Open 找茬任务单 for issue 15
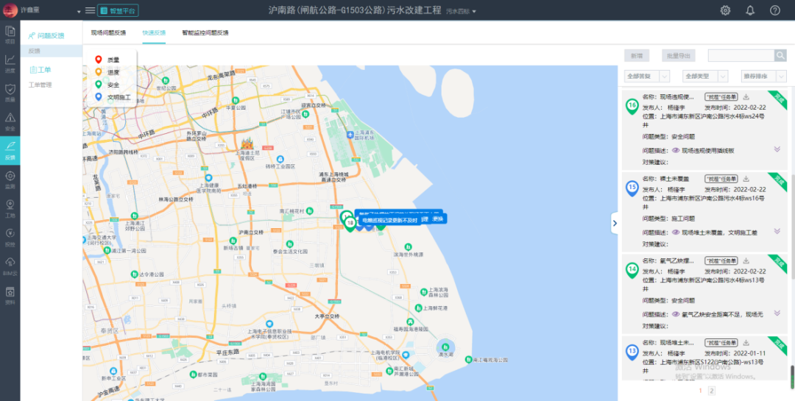This screenshot has height=401, width=795. coord(721,179)
